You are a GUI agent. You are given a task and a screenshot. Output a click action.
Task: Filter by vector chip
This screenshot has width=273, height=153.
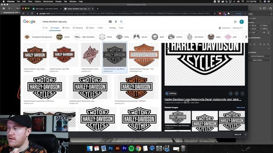pos(63,37)
